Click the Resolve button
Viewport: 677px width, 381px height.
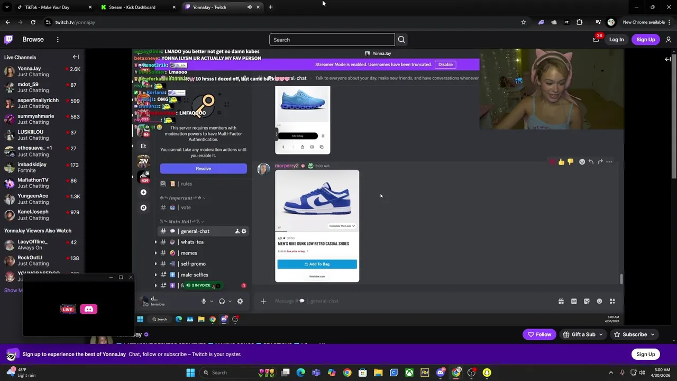pyautogui.click(x=204, y=169)
